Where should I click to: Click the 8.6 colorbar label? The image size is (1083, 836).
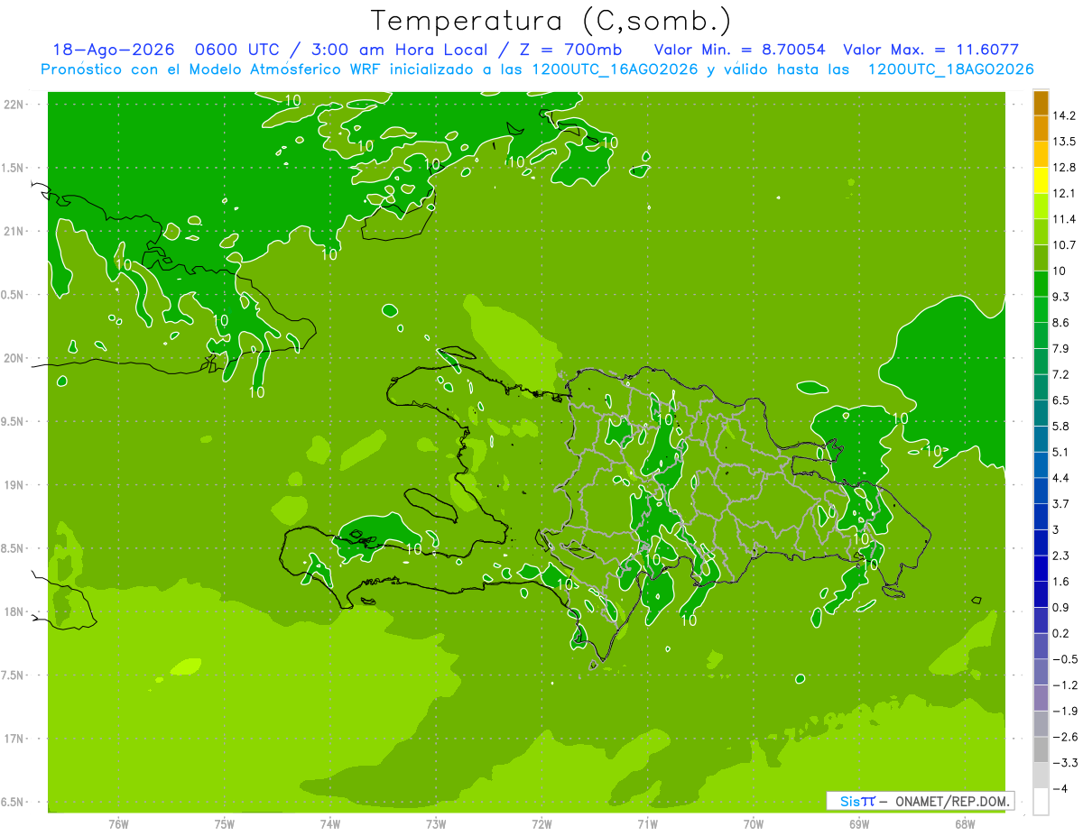(x=1060, y=323)
